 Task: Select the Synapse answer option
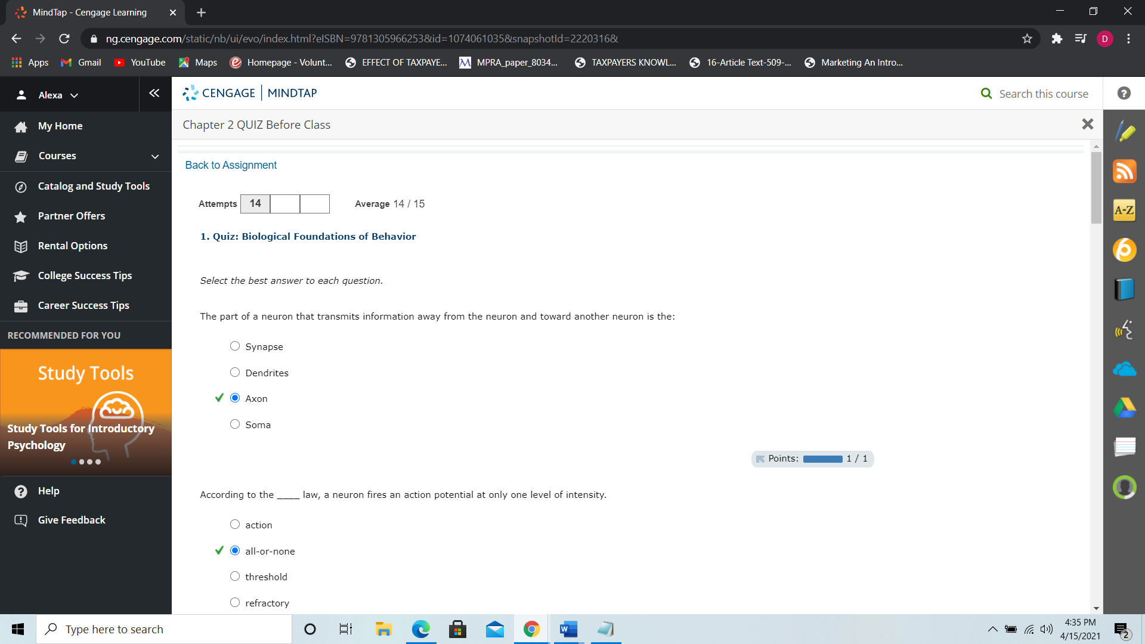pos(235,346)
